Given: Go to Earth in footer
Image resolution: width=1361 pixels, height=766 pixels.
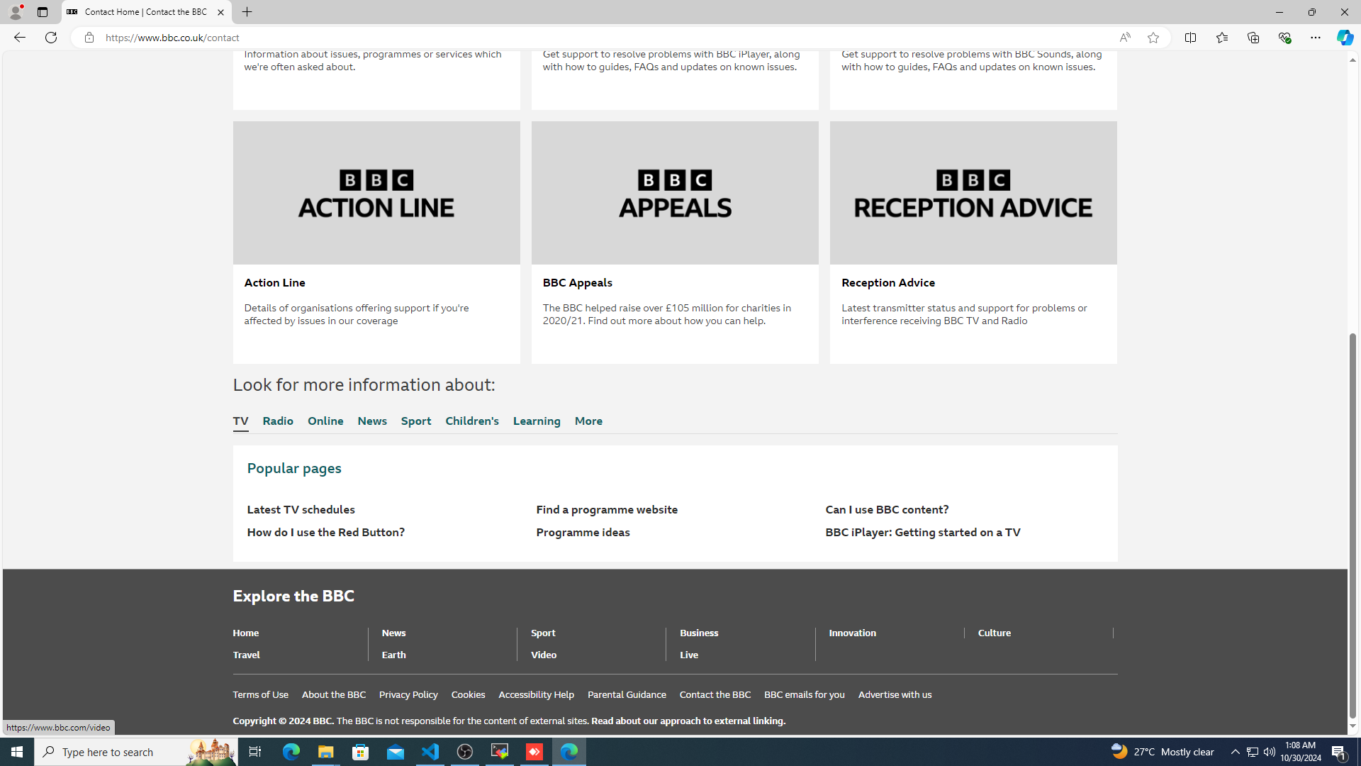Looking at the screenshot, I should (x=394, y=655).
